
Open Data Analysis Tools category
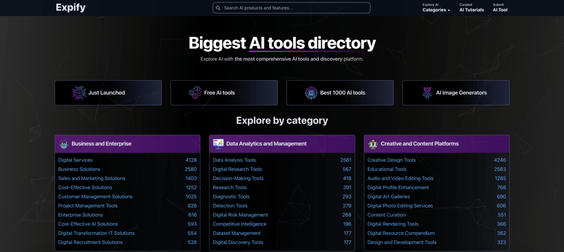(235, 160)
